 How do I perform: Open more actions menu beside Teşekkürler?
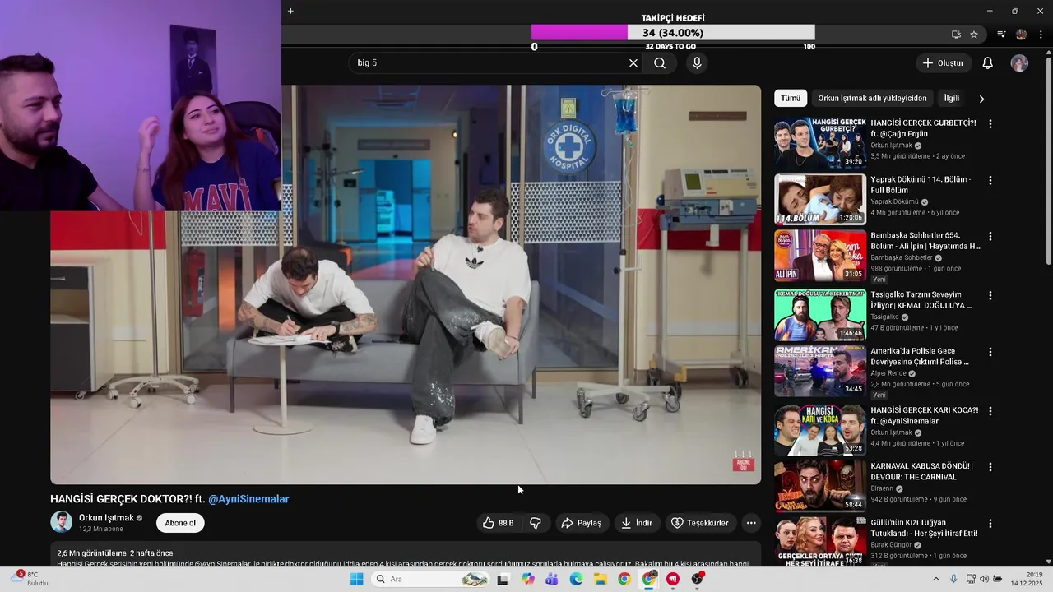tap(751, 523)
